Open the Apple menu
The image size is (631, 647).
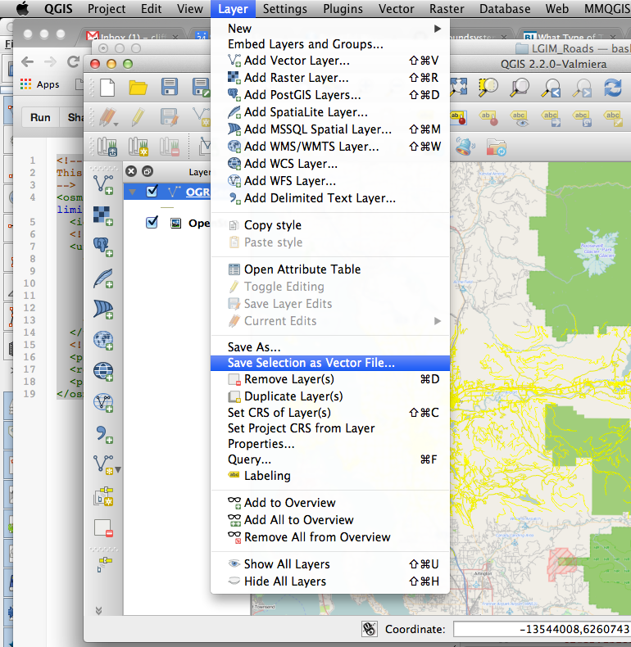click(x=23, y=9)
